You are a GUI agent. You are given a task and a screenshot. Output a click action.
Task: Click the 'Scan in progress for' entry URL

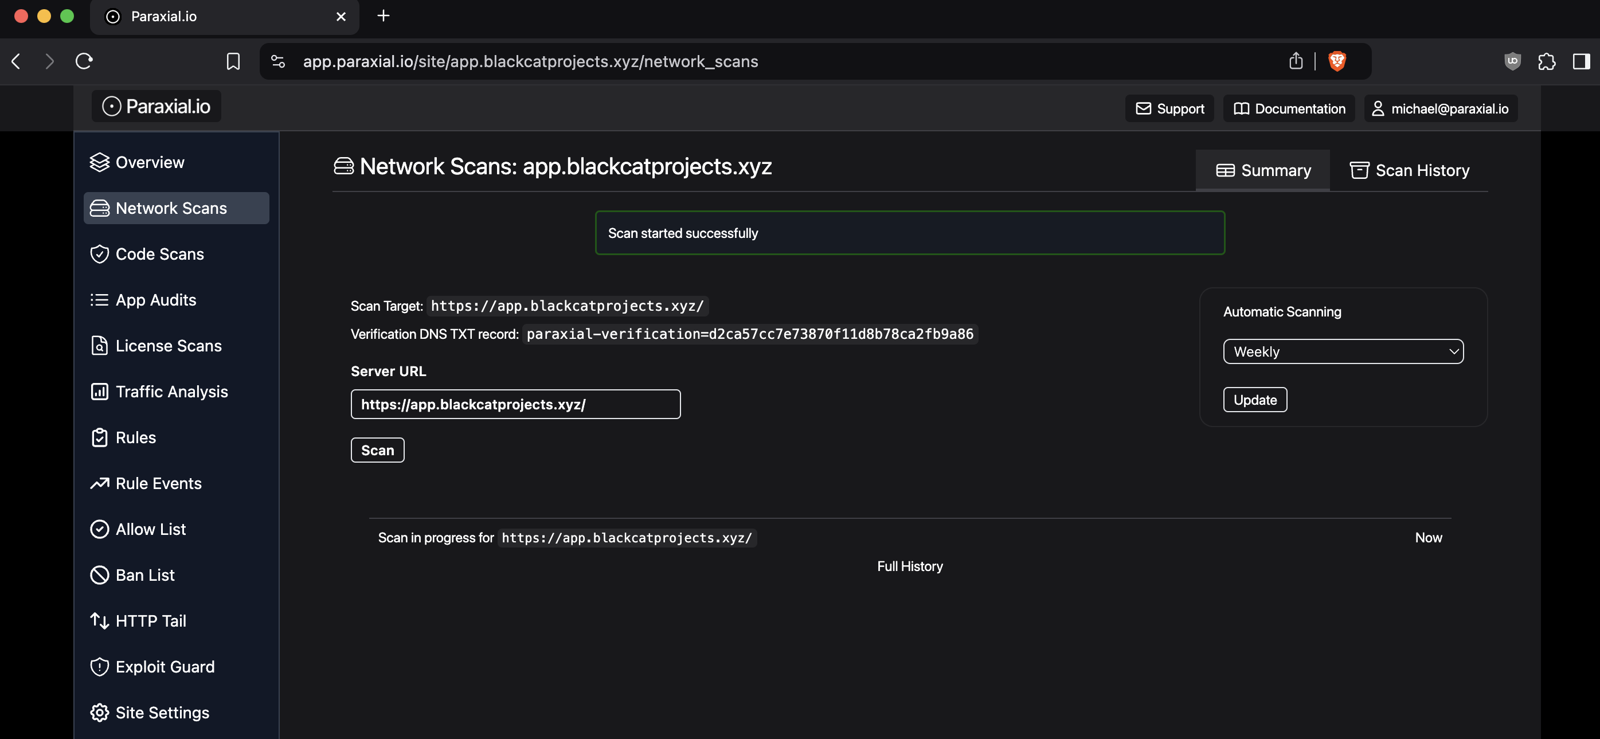(627, 538)
